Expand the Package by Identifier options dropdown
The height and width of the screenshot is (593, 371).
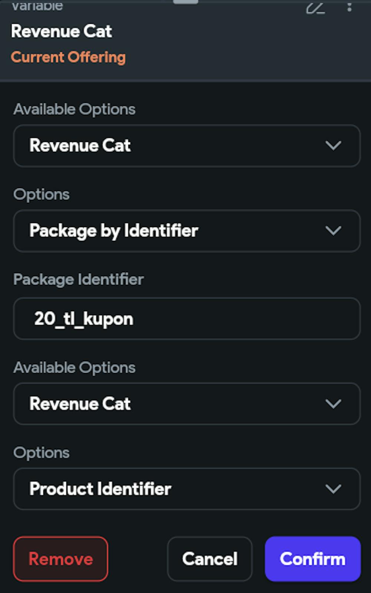pyautogui.click(x=187, y=231)
